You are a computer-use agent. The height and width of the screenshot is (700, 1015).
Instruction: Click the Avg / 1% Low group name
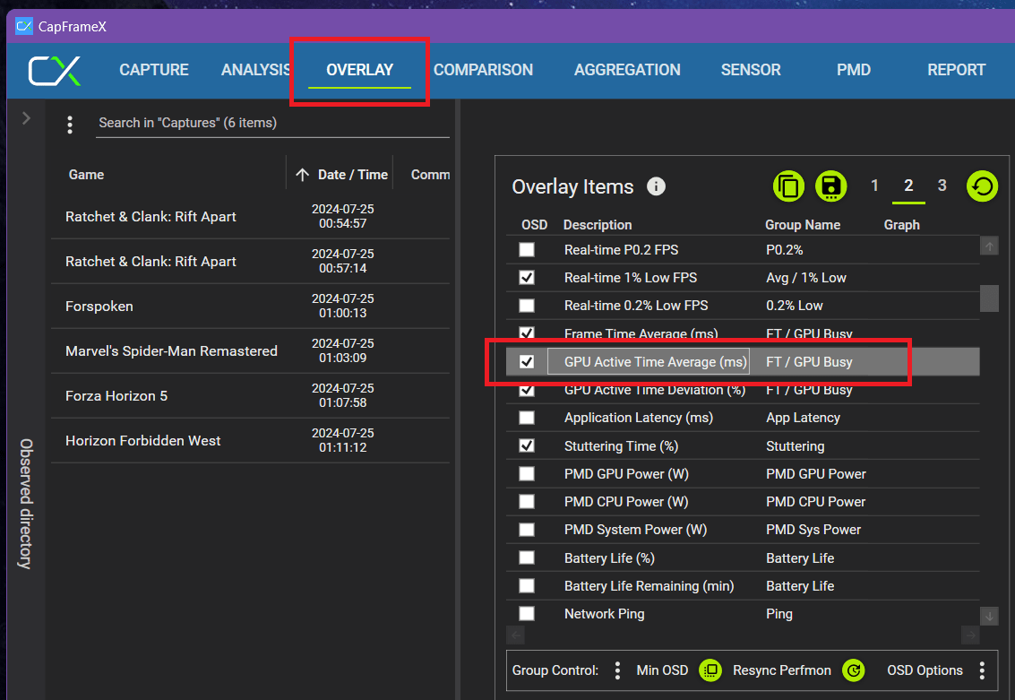(x=806, y=277)
